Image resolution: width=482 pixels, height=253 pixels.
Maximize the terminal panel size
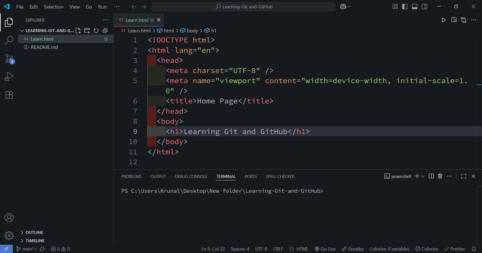[x=464, y=176]
